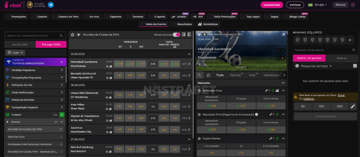Edit stake presets with pencil icon
360x157 pixels.
click(353, 106)
